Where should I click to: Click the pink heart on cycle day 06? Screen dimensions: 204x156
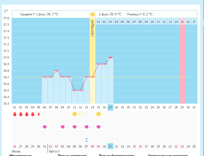point(45,127)
